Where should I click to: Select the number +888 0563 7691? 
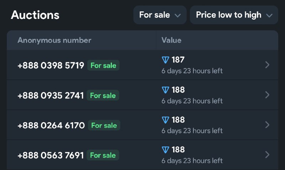point(51,155)
